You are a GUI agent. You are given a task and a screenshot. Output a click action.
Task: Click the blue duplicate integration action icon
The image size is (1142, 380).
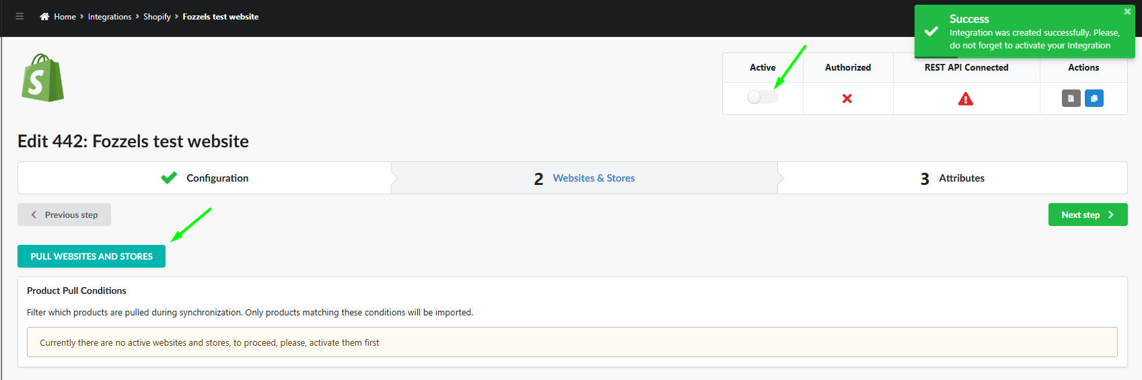click(1094, 98)
